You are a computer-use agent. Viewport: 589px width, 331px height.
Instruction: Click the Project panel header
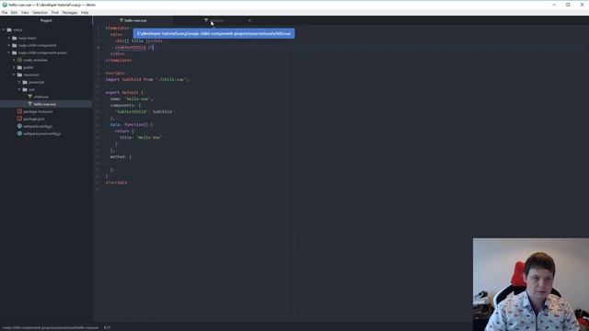pyautogui.click(x=46, y=20)
